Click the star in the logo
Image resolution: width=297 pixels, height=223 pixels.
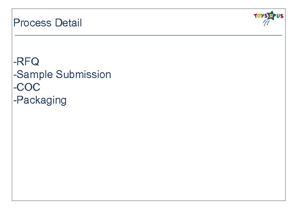(x=271, y=16)
